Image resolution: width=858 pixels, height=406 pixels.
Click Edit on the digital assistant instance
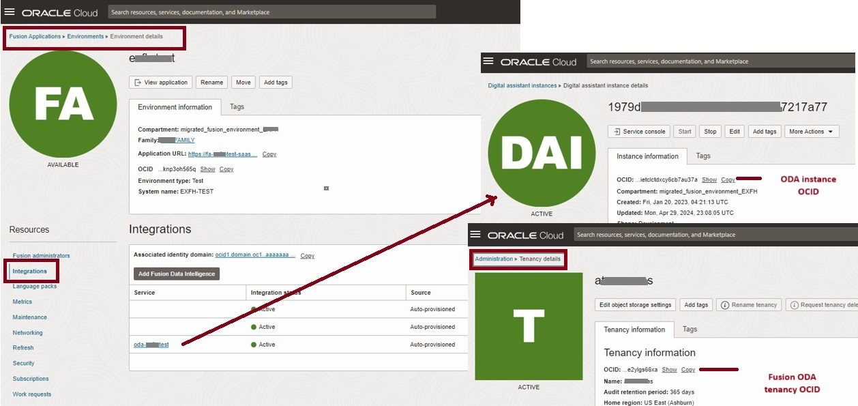click(x=734, y=132)
